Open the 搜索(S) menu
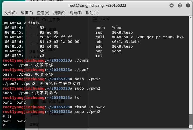 [59, 13]
